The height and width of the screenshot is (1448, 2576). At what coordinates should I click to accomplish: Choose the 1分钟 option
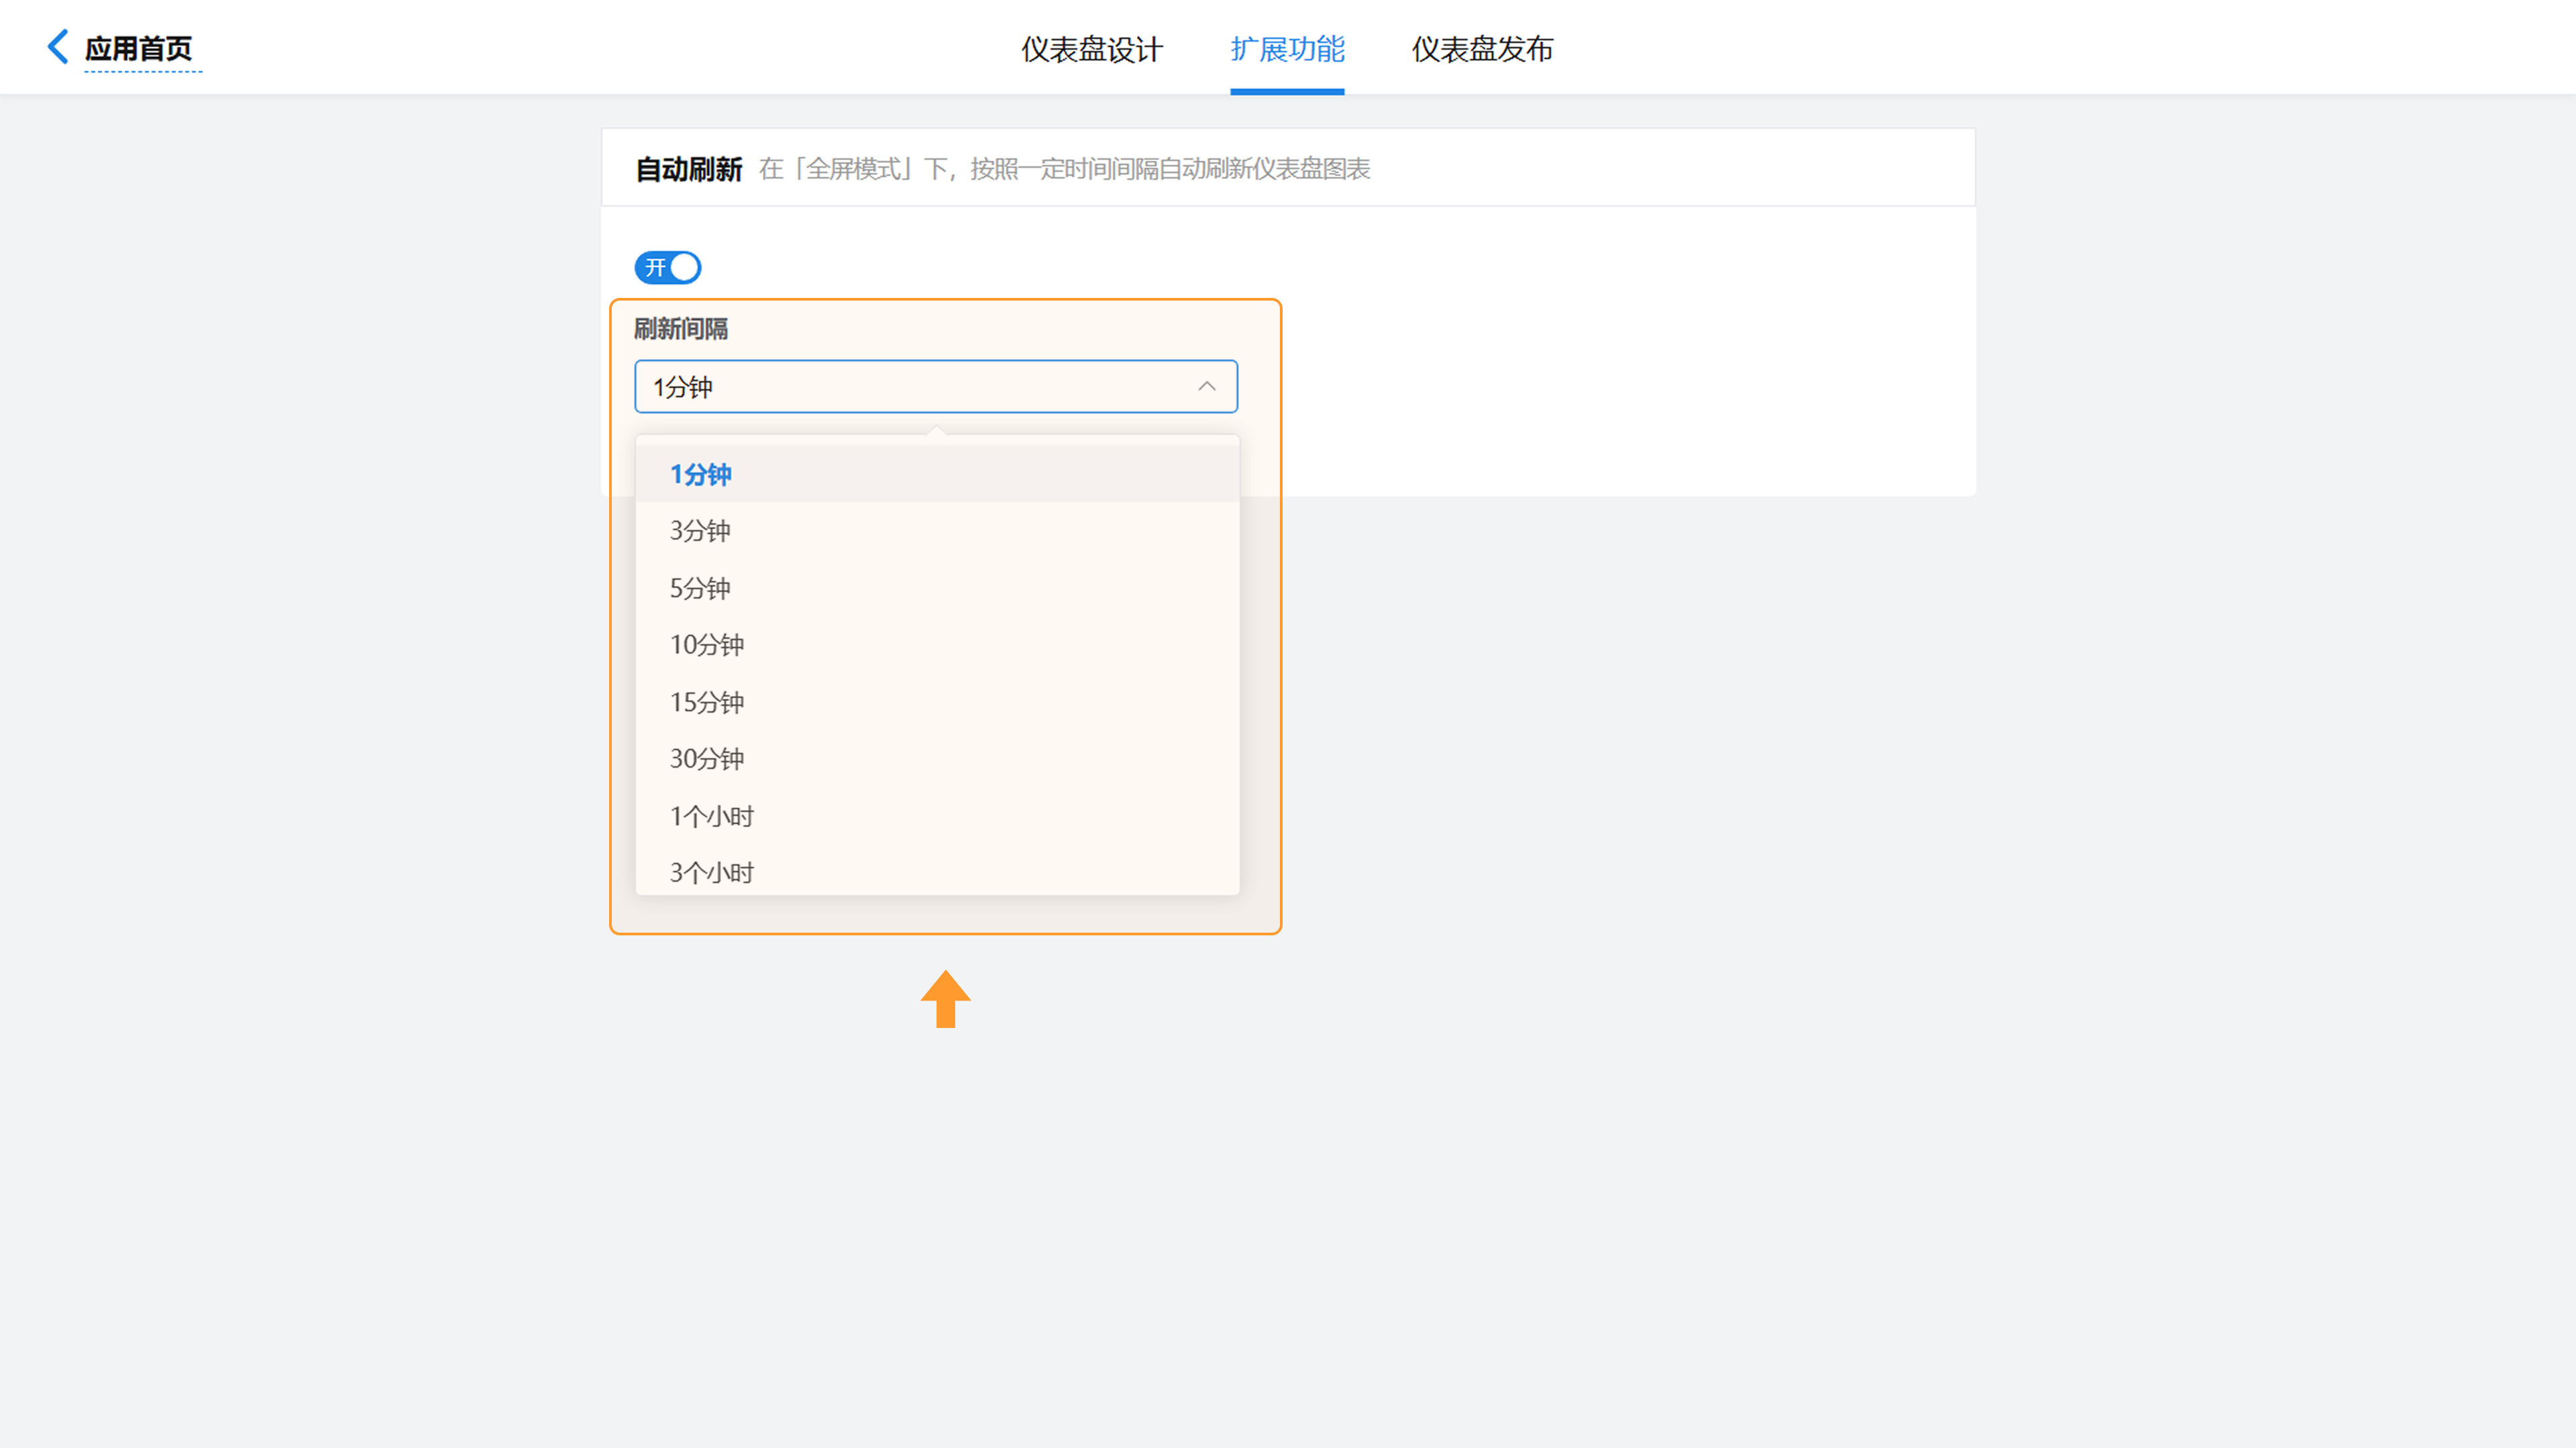coord(937,474)
